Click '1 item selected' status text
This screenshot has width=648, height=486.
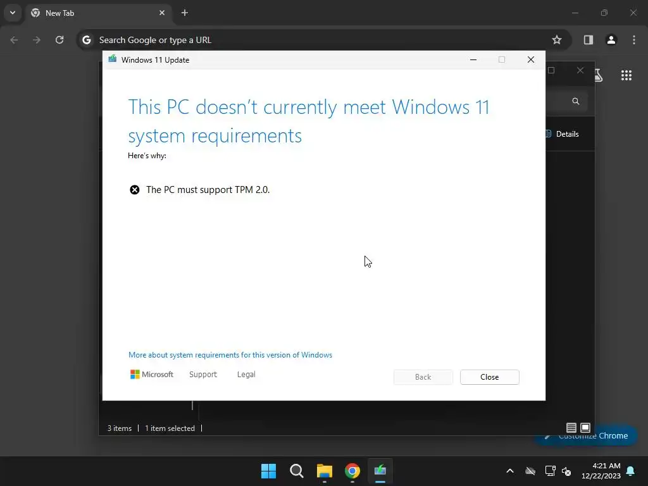click(170, 428)
